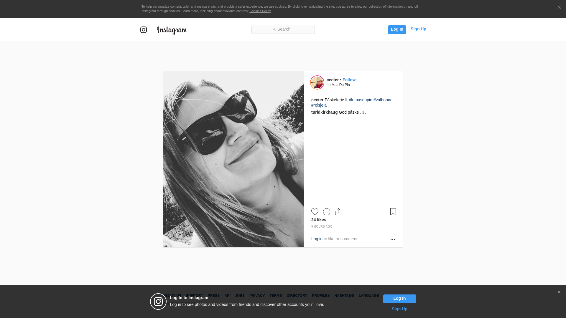Save the post with bookmark icon

[x=393, y=212]
